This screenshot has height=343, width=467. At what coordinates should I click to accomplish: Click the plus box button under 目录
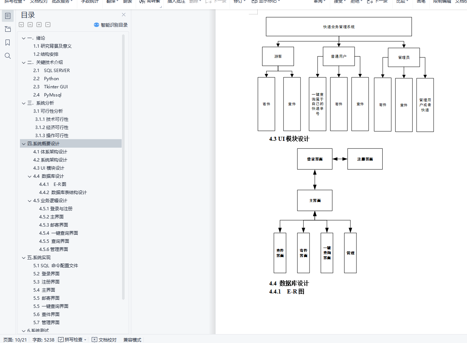click(39, 25)
